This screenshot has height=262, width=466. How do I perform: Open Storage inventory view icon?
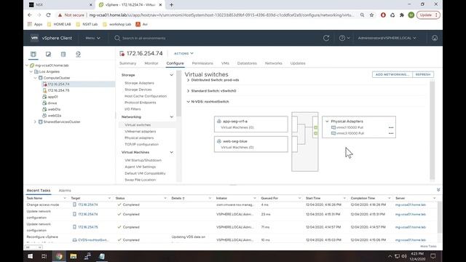(x=63, y=54)
